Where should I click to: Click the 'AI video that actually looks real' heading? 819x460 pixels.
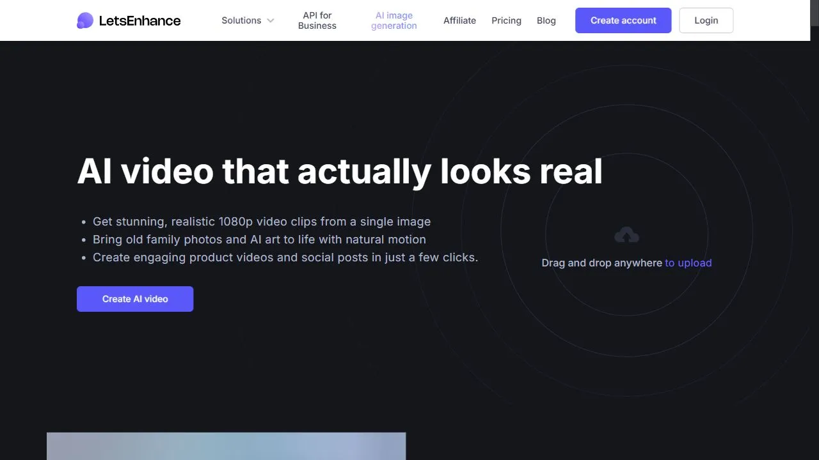(x=340, y=171)
